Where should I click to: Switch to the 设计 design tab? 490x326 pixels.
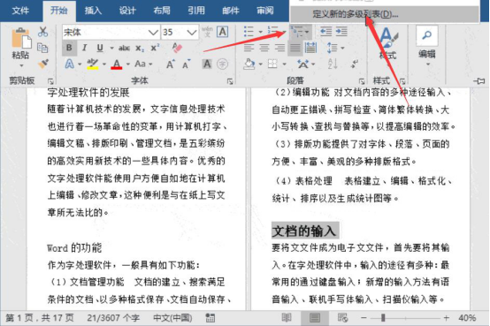[x=127, y=11]
